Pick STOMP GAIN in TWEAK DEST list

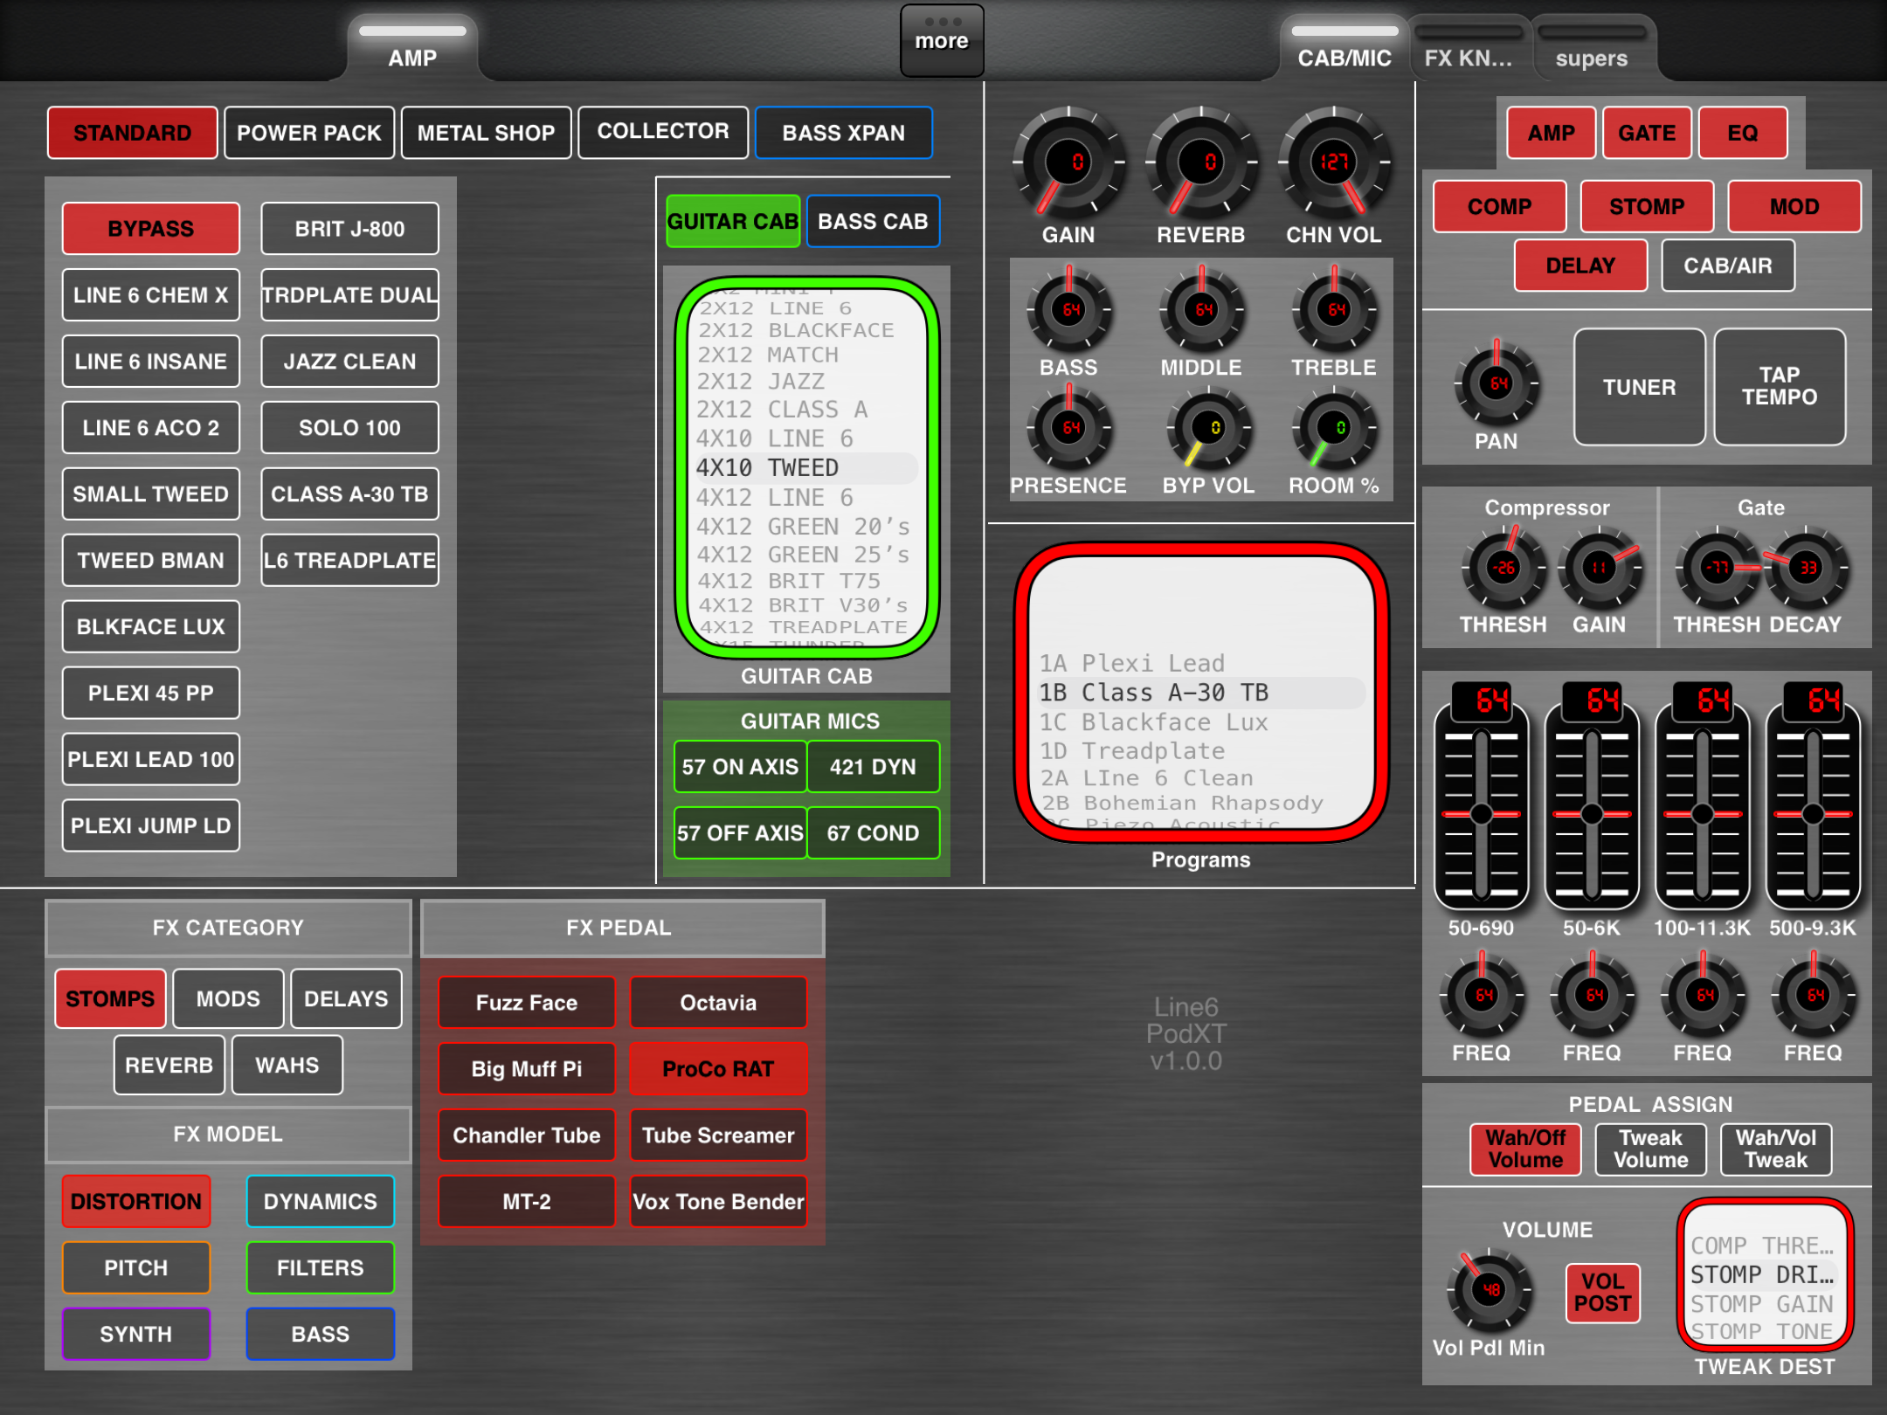pos(1761,1304)
